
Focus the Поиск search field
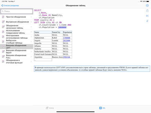17,11
